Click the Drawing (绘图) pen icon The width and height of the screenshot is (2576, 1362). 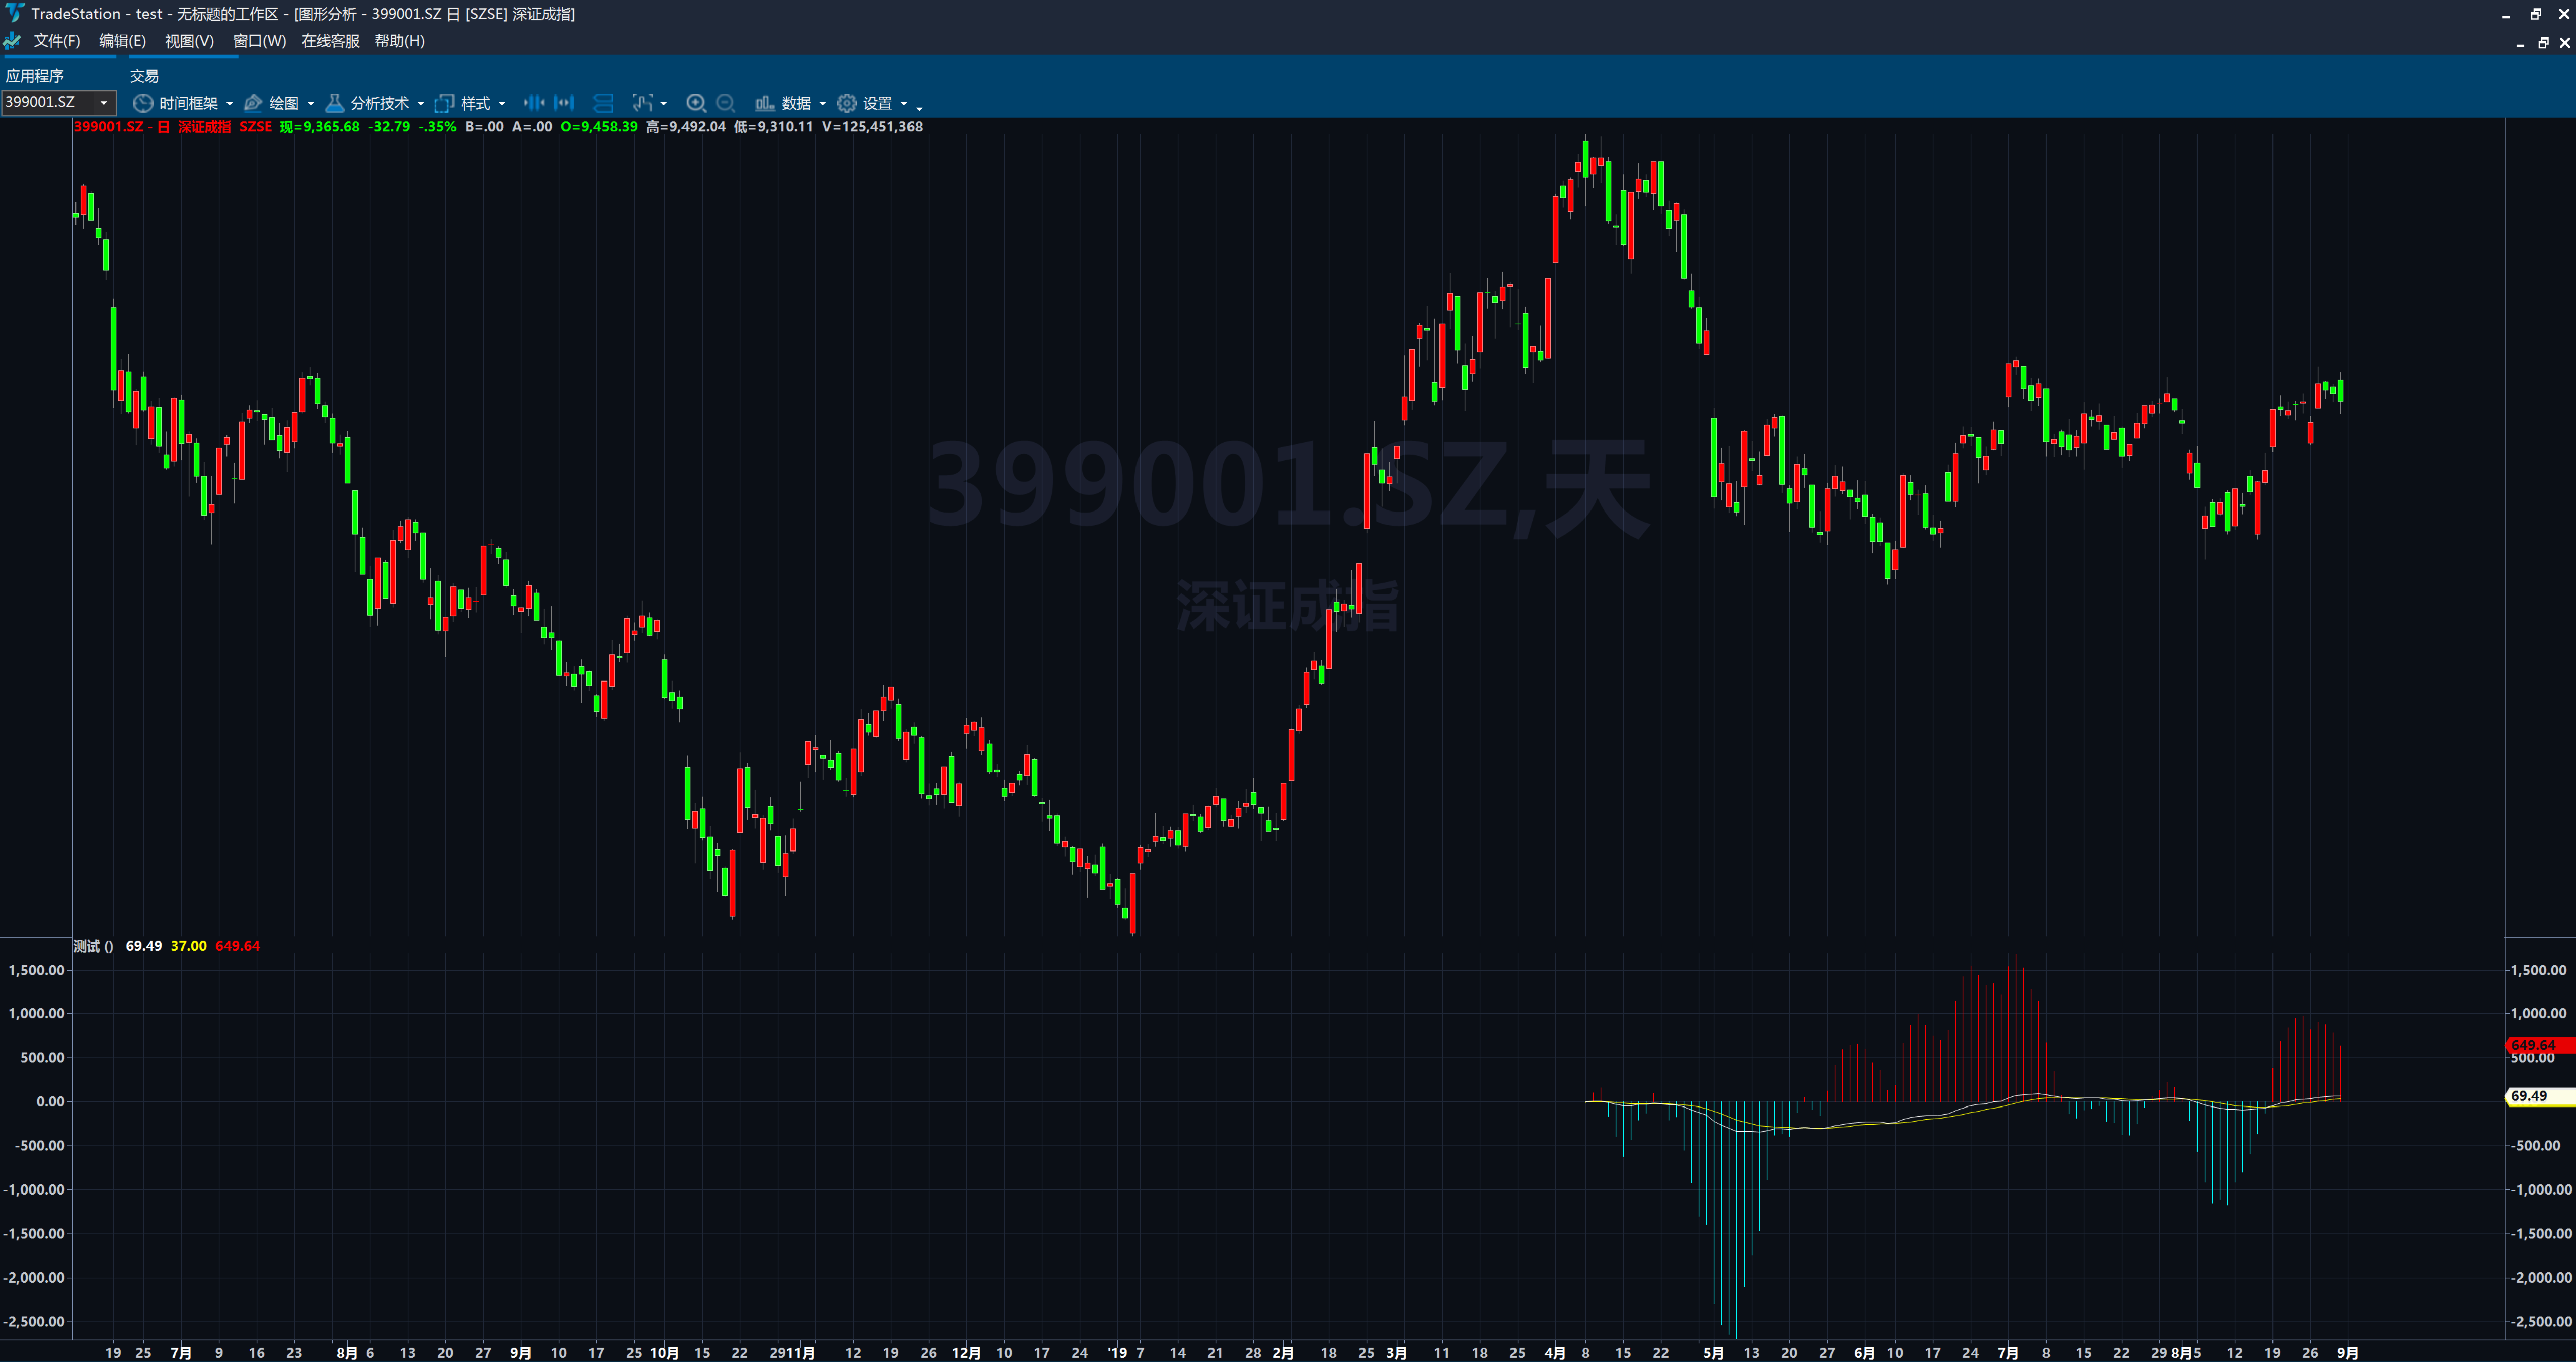(x=253, y=103)
